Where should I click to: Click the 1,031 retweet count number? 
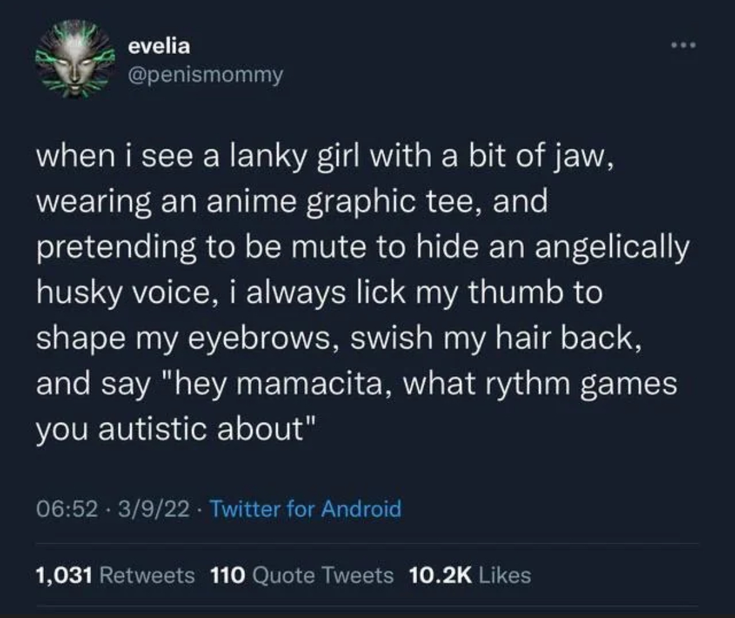click(x=64, y=575)
